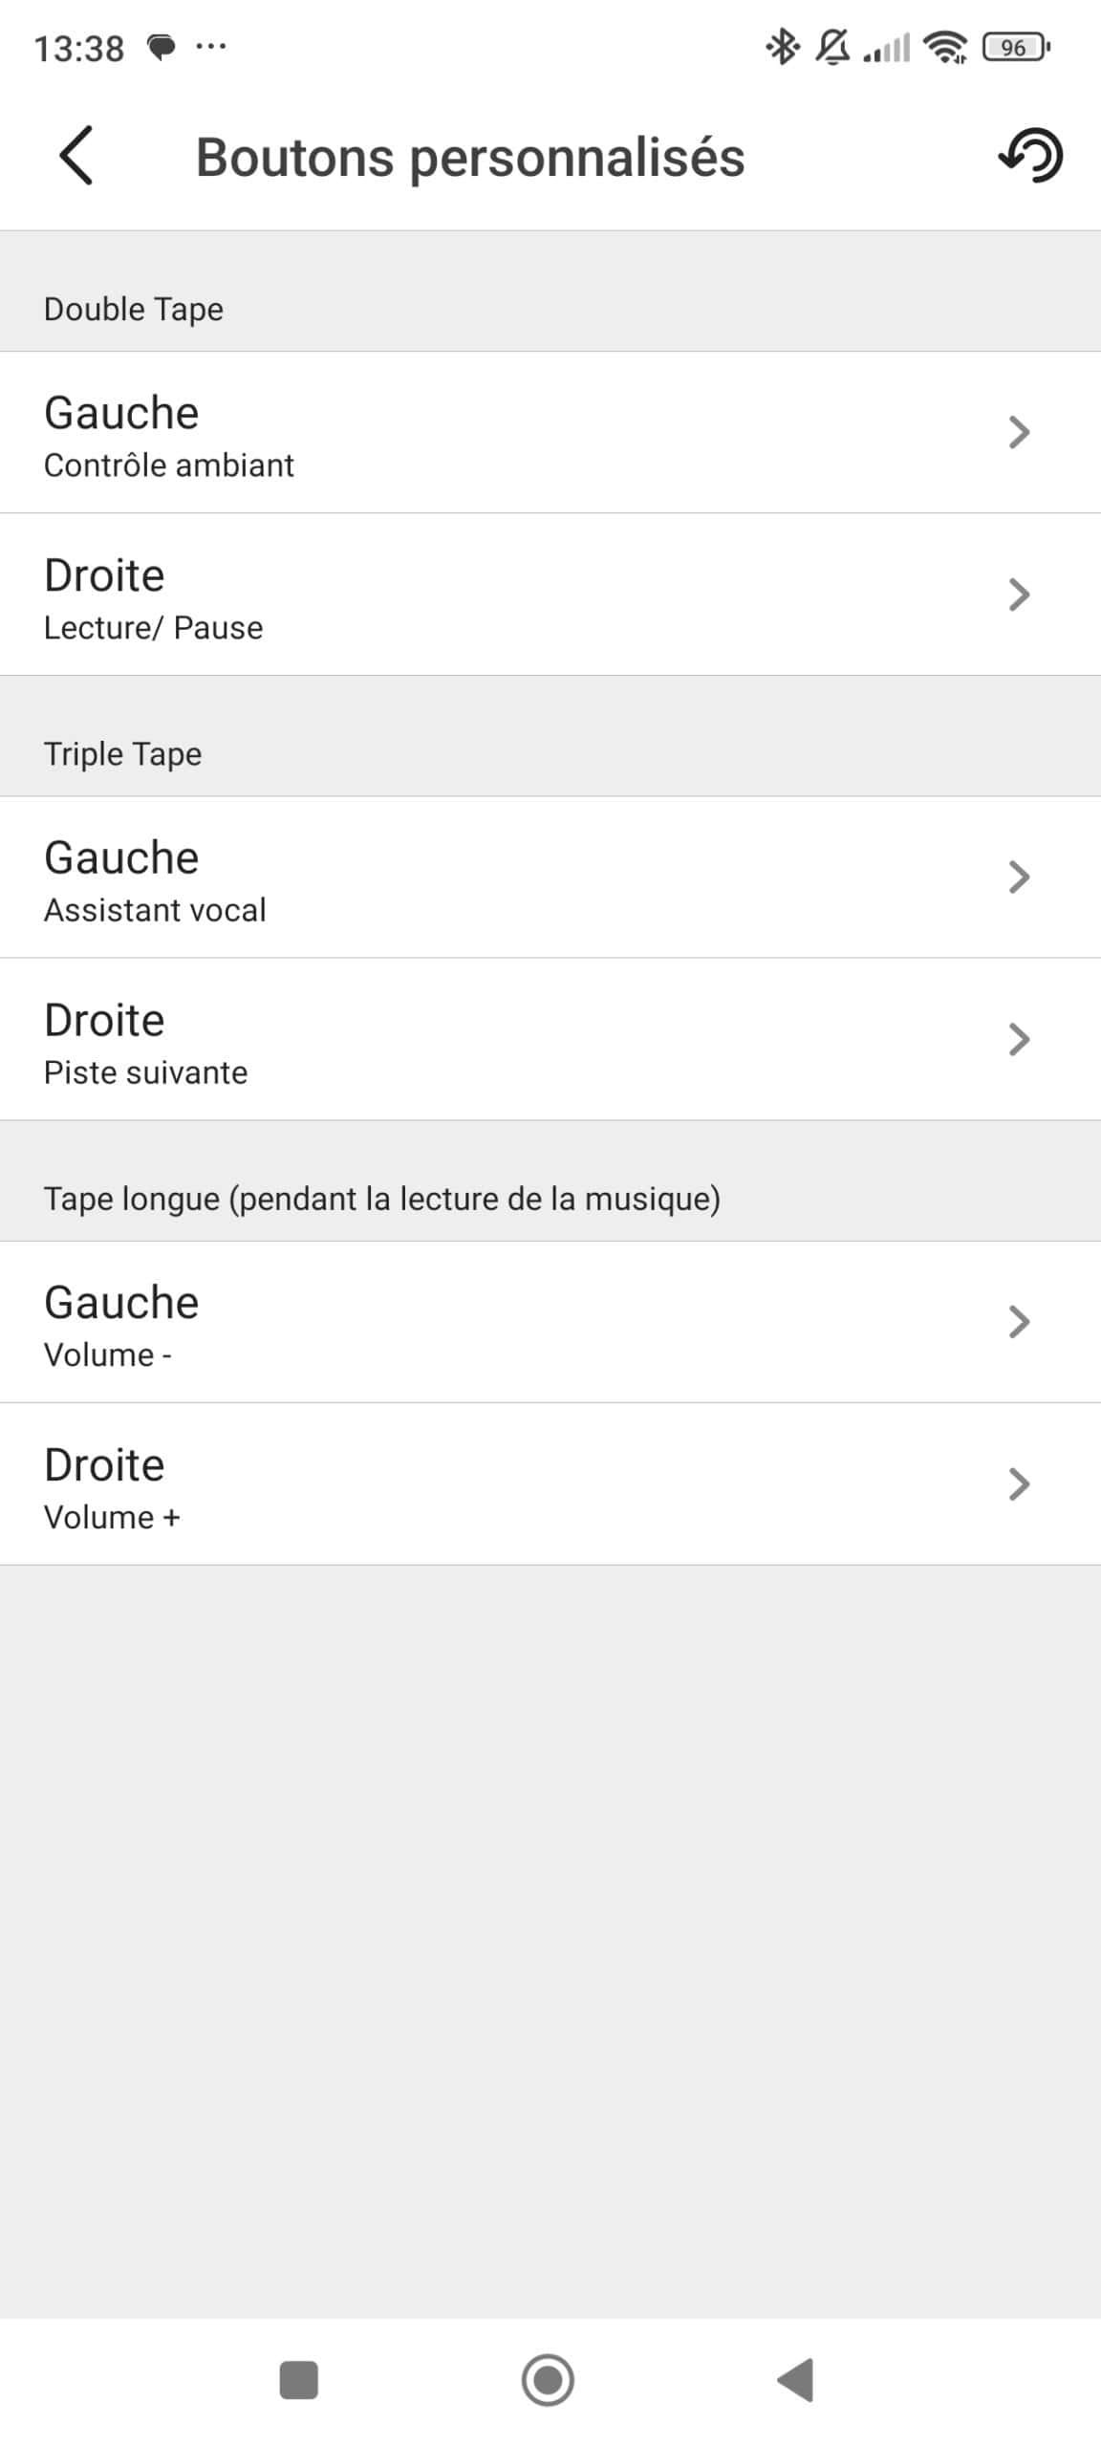The width and height of the screenshot is (1101, 2447).
Task: Tap the chat bubble notification icon
Action: tap(162, 46)
